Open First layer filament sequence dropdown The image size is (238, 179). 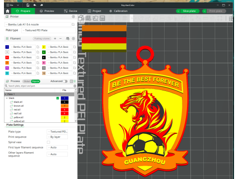point(58,147)
